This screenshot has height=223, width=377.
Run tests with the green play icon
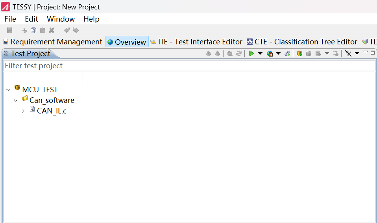251,53
